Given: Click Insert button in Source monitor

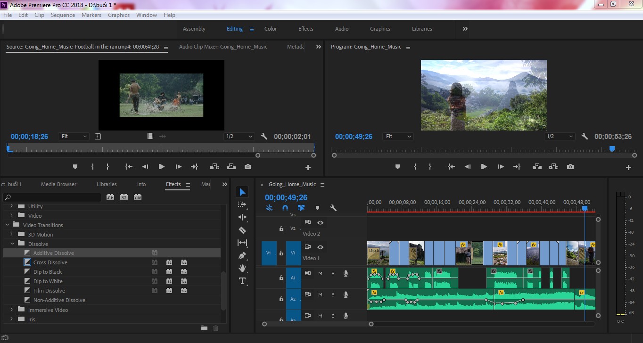Looking at the screenshot, I should (214, 167).
